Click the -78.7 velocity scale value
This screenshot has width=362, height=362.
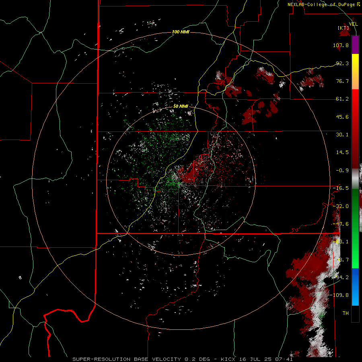[341, 260]
